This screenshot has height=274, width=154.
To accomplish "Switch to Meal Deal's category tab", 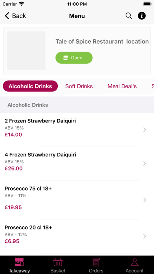I will (122, 86).
